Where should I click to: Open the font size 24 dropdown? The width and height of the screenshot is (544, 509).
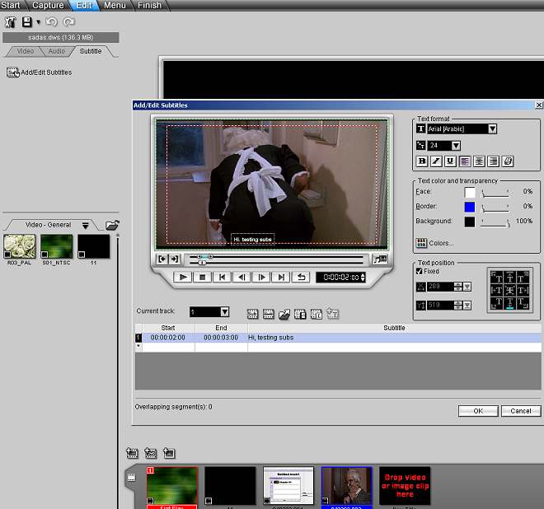[x=456, y=146]
